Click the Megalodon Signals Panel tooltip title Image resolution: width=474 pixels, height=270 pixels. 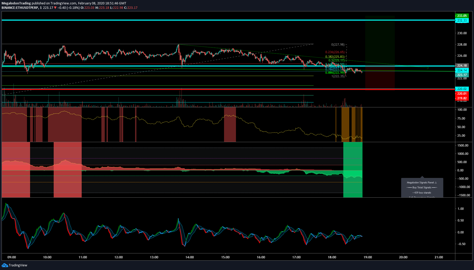point(422,183)
